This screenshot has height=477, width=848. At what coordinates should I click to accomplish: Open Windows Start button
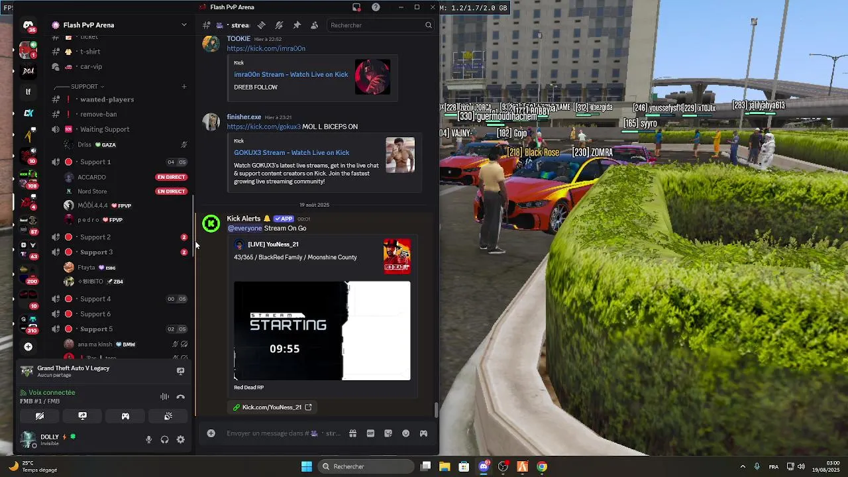click(306, 466)
